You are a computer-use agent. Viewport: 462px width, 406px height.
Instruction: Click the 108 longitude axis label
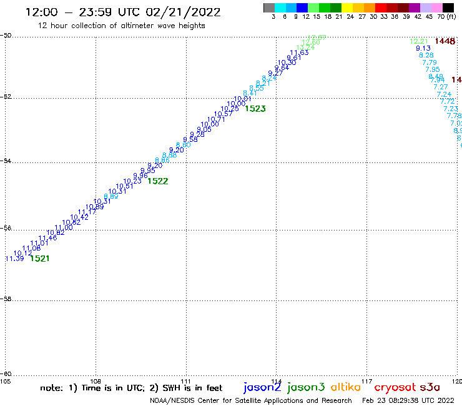click(96, 381)
